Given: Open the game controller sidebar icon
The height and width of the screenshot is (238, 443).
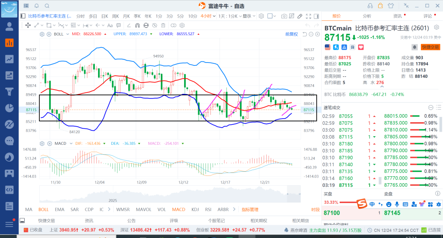Looking at the screenshot, I should [9, 173].
